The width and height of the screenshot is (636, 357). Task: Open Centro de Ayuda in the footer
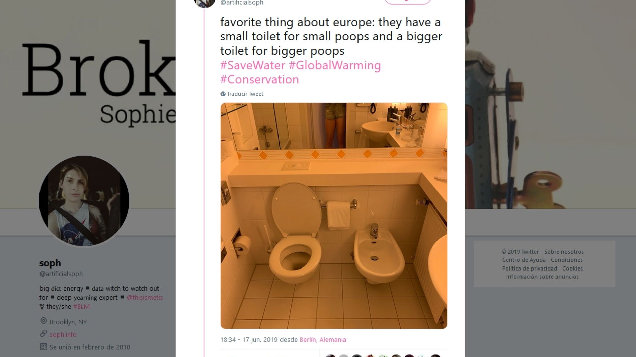pyautogui.click(x=524, y=260)
